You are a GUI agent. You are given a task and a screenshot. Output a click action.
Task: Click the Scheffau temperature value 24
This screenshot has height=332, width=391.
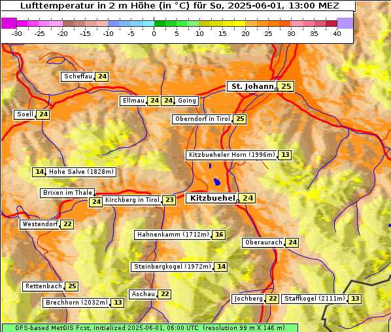click(102, 76)
